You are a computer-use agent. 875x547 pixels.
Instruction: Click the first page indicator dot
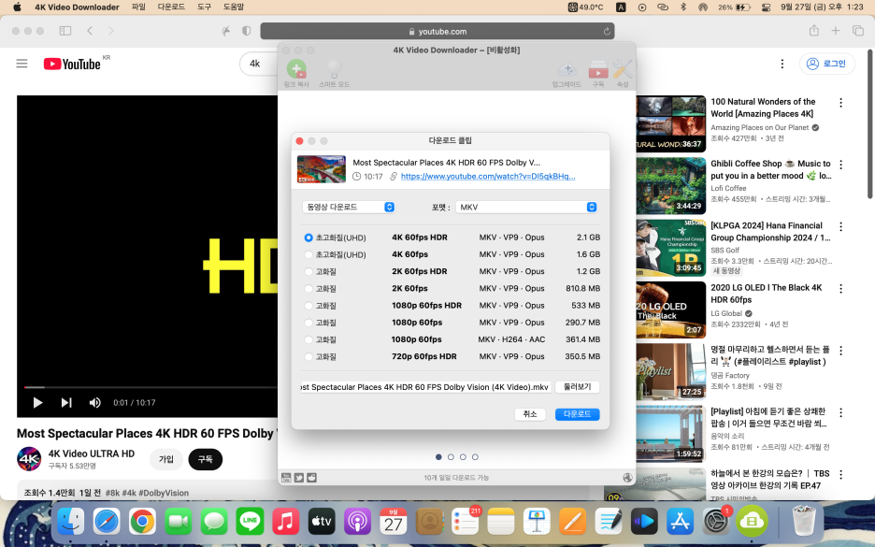point(438,457)
